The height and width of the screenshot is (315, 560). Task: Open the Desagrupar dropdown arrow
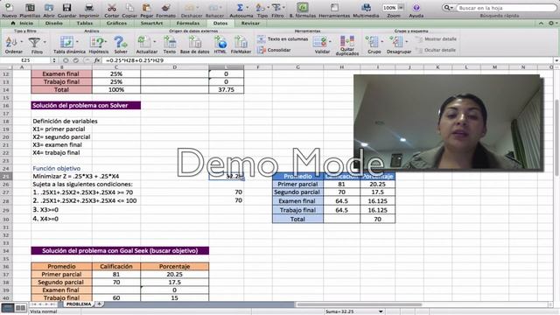click(407, 42)
